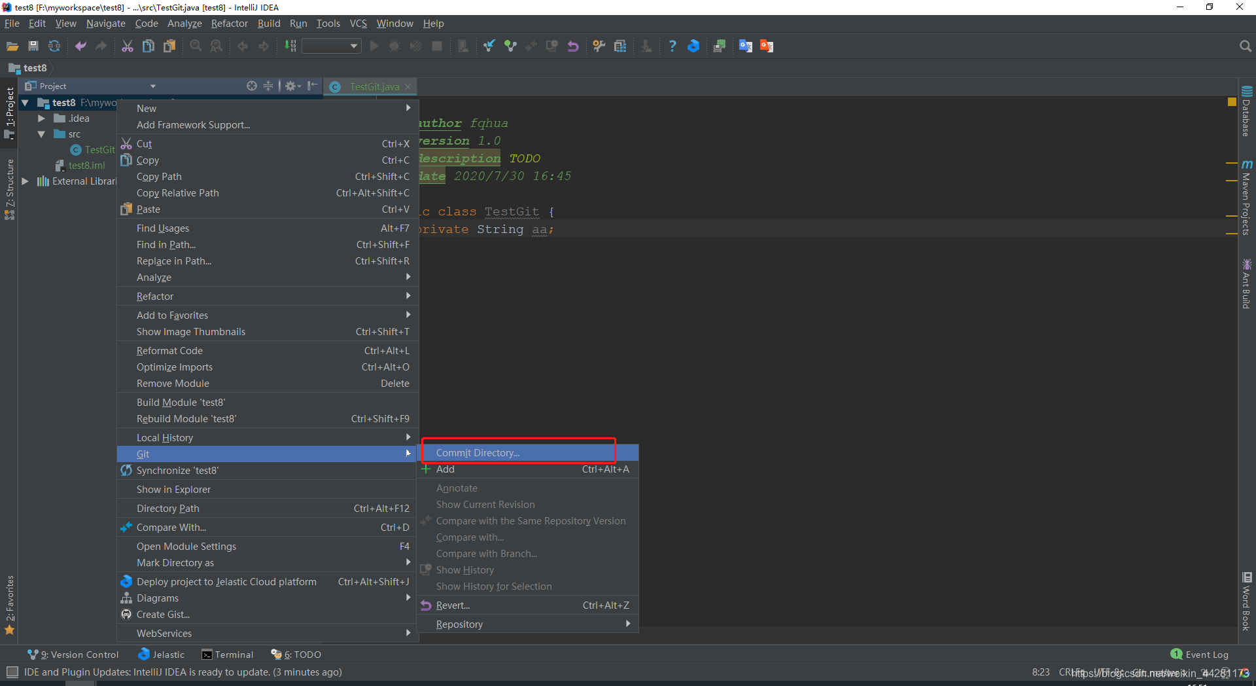Click the Stop square toolbar icon
This screenshot has width=1256, height=686.
coord(437,46)
